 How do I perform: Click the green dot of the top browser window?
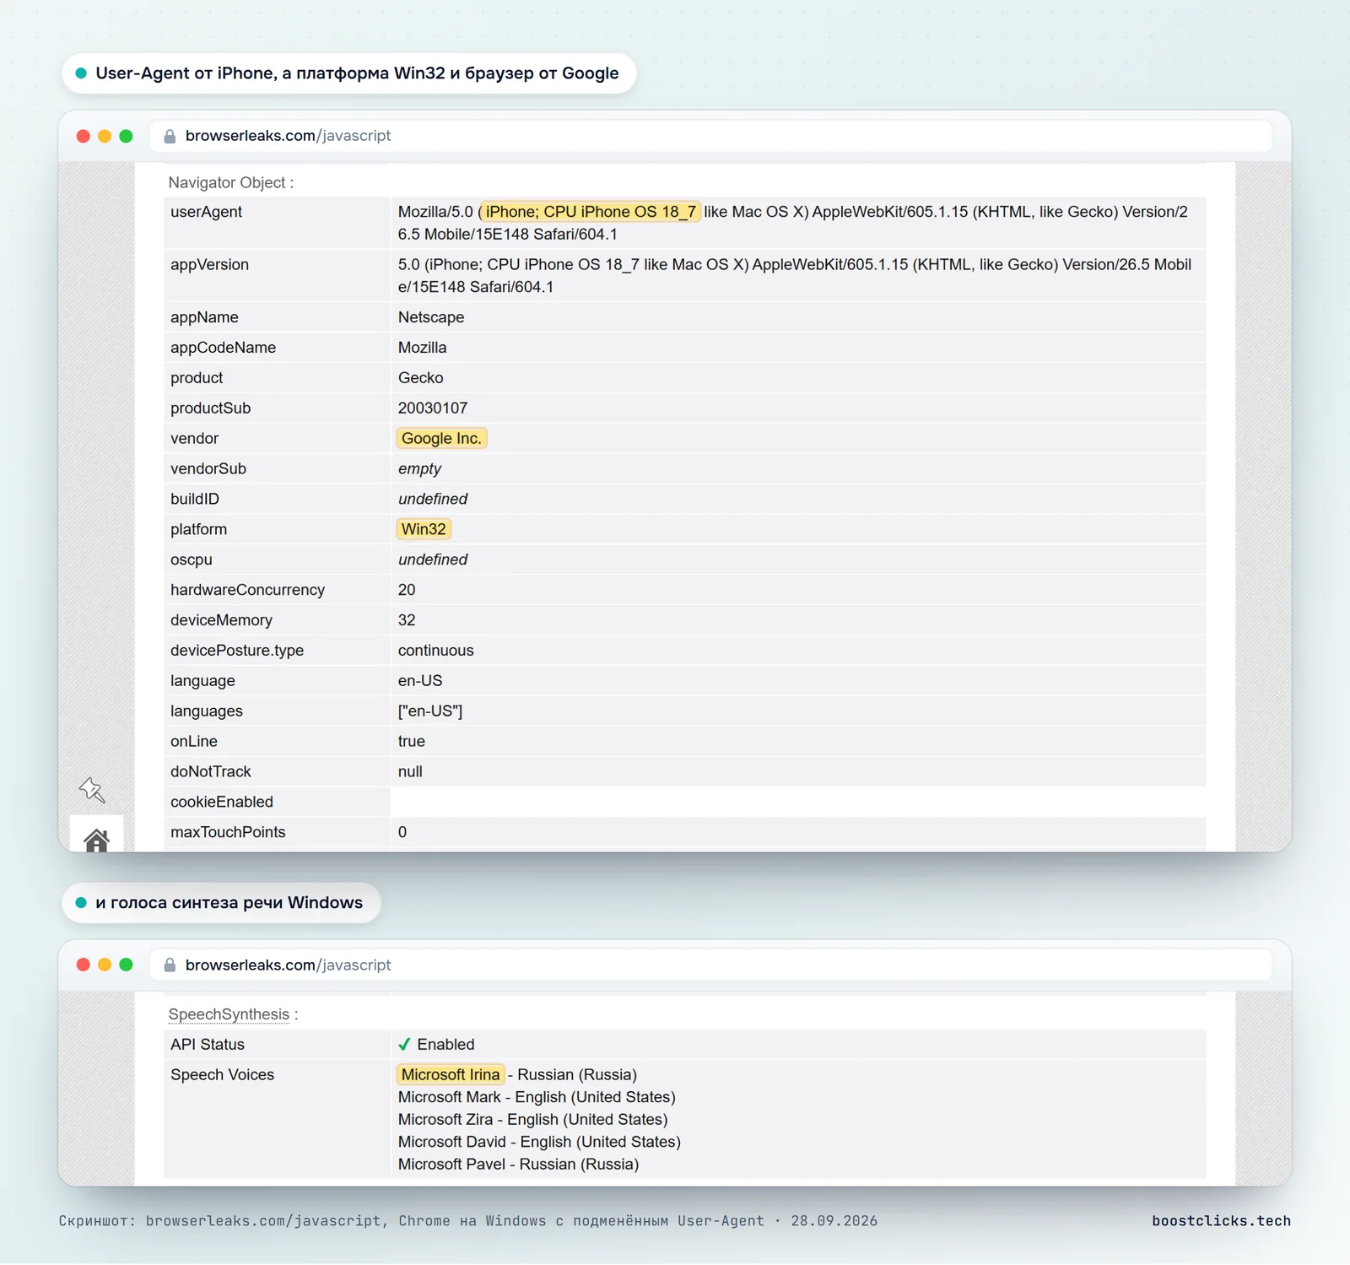coord(126,136)
